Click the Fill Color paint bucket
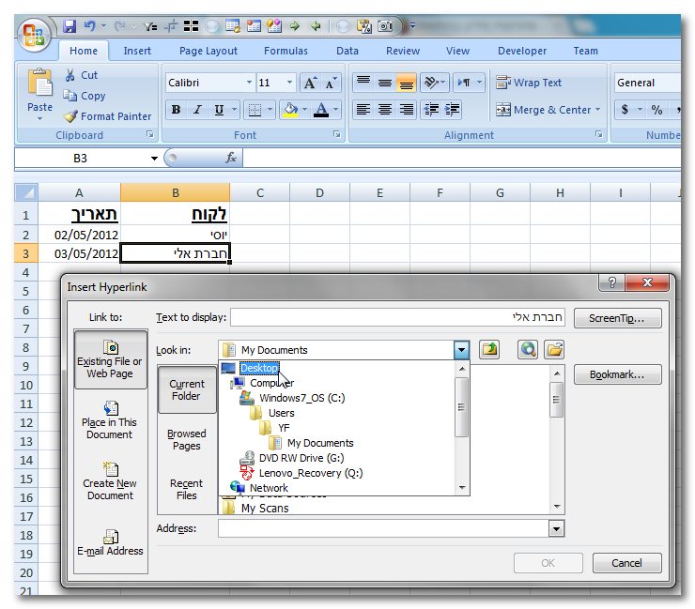 coord(289,110)
